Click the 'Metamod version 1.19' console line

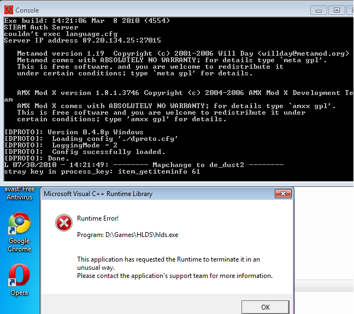tap(183, 54)
